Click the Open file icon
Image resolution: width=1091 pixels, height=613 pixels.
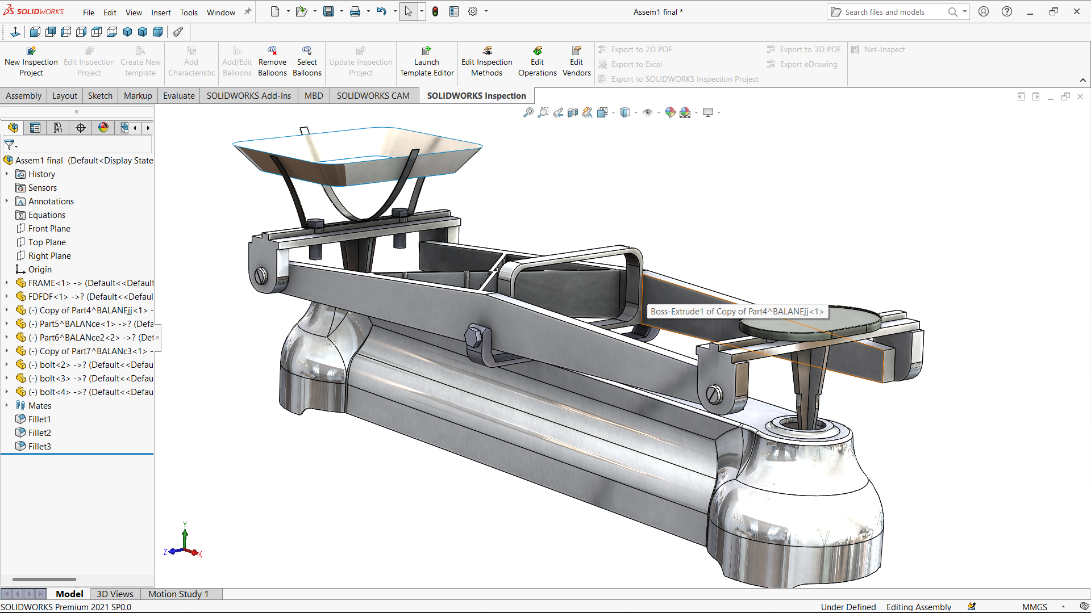pos(301,11)
